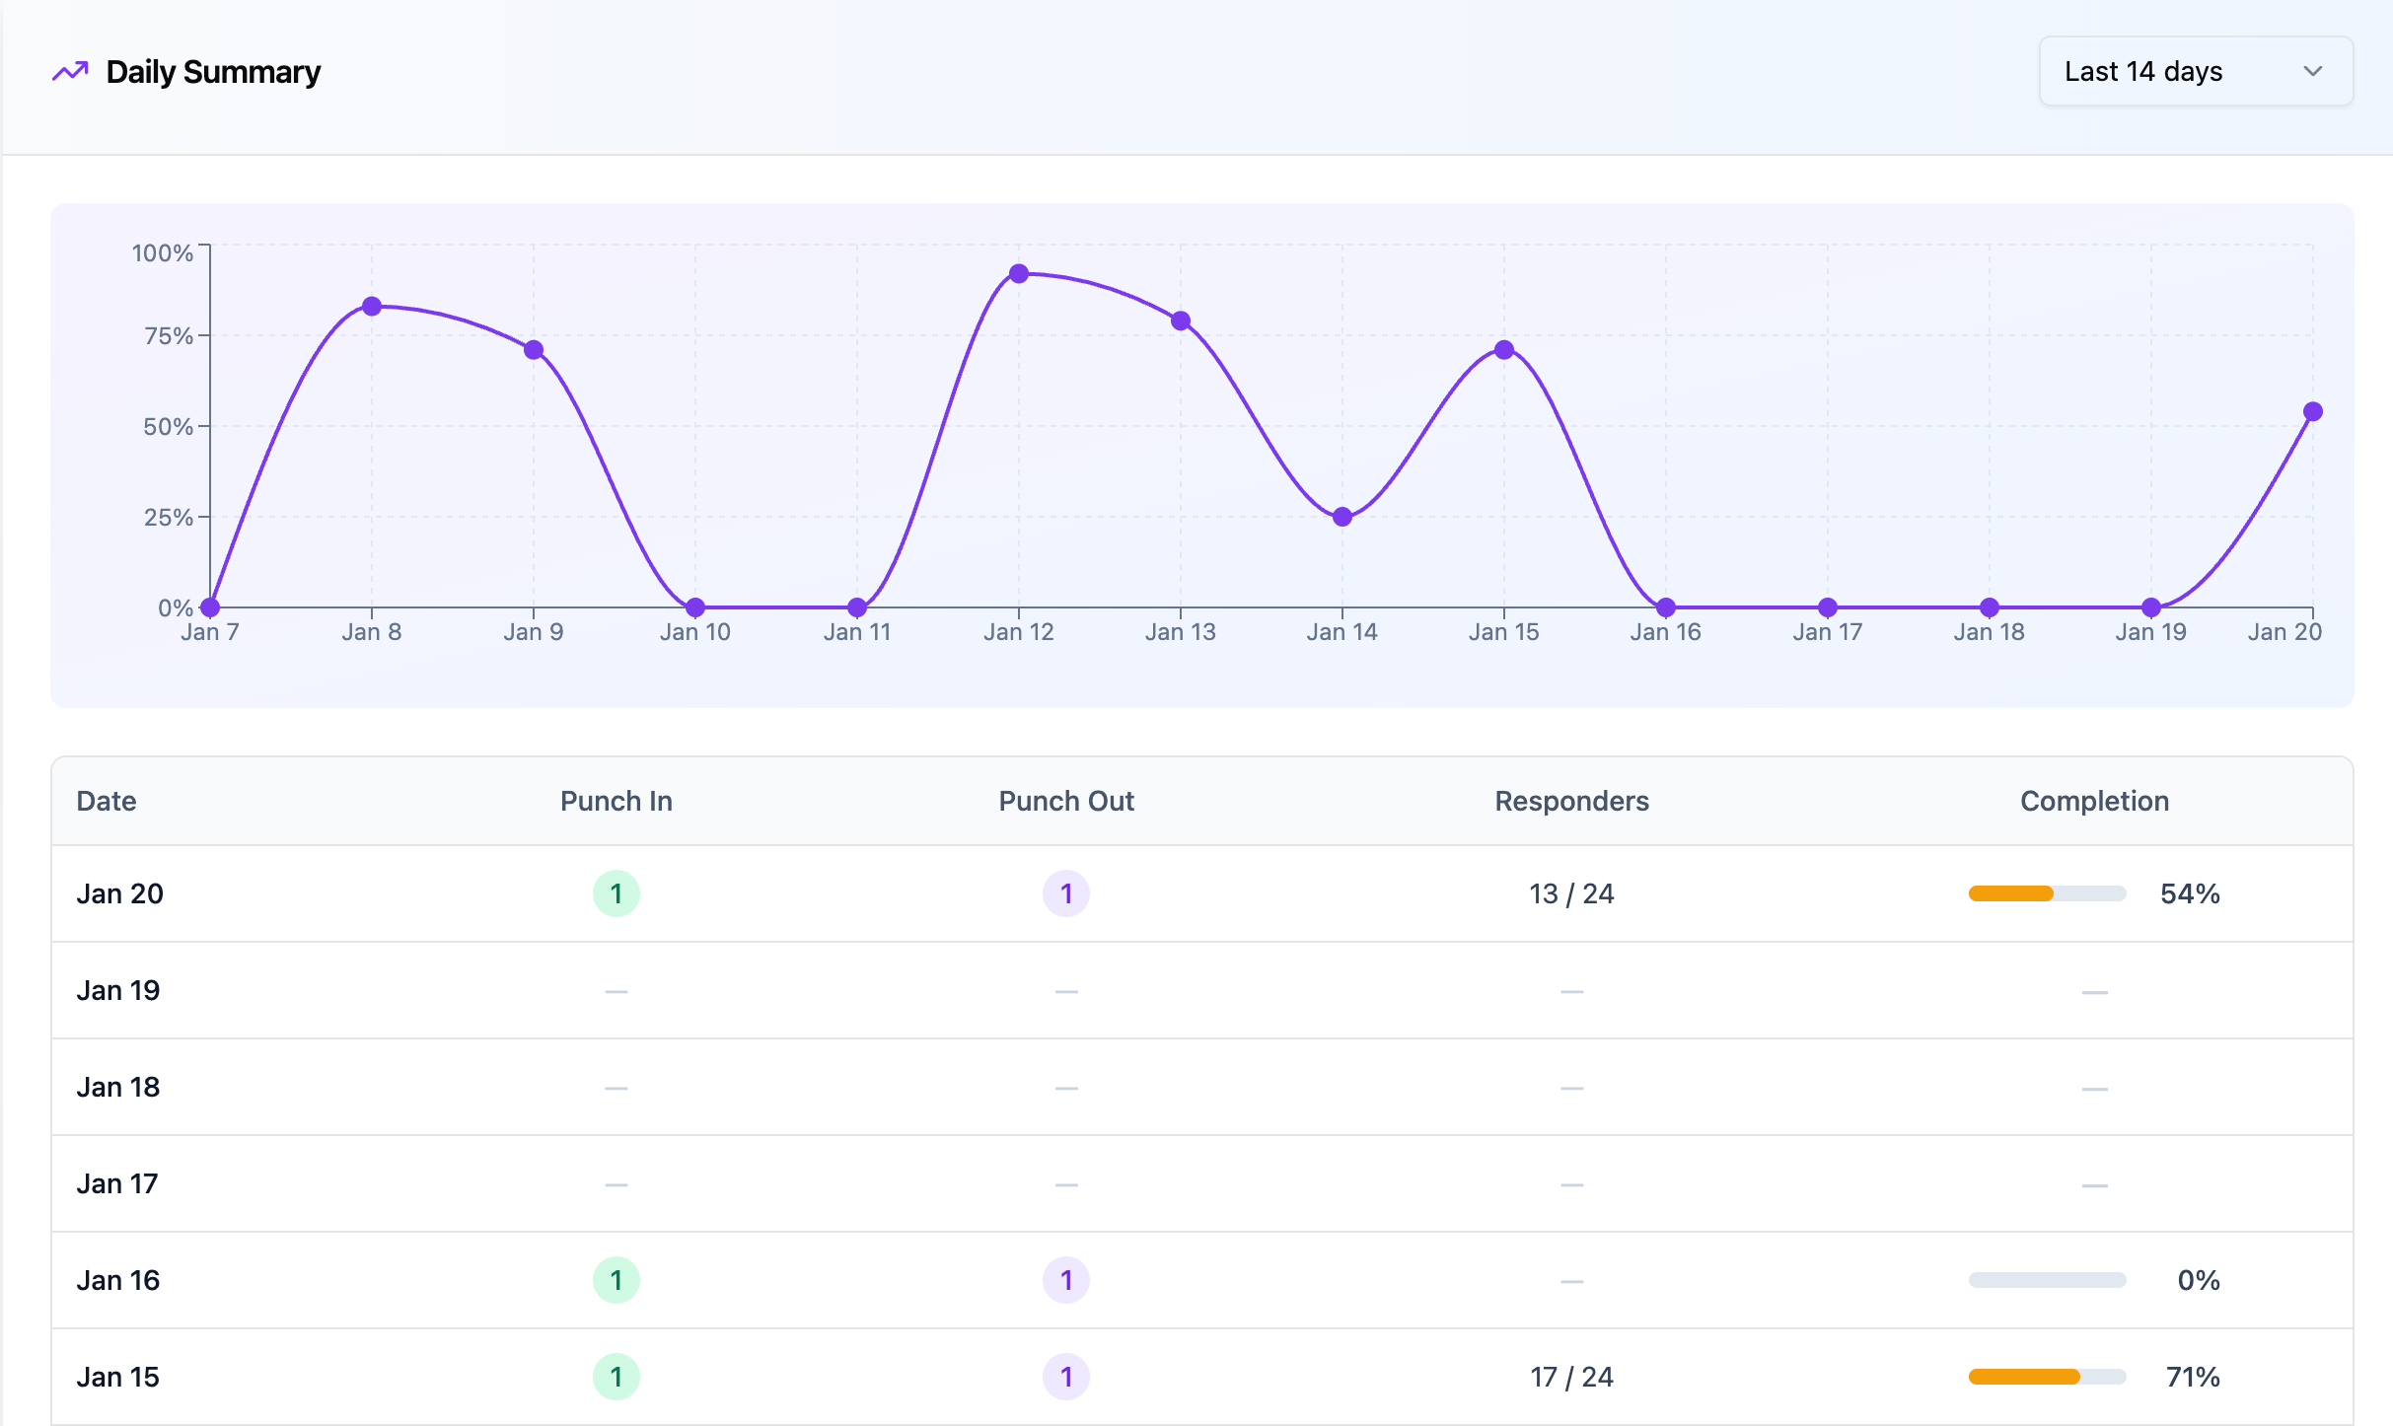2393x1426 pixels.
Task: Click the Jan 9 data point on chart
Action: click(x=534, y=350)
